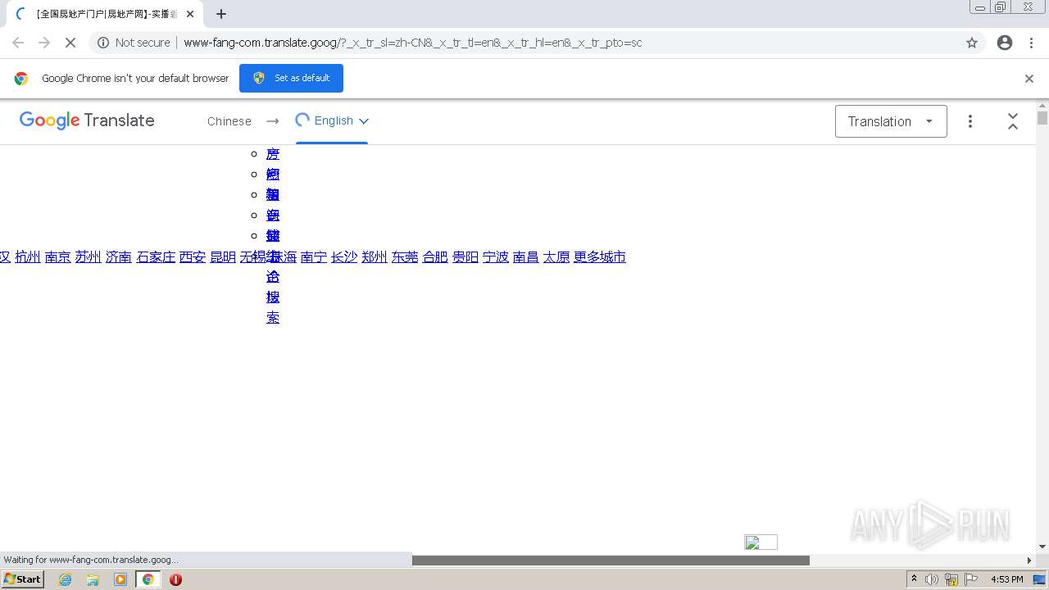Open the 长沙 city link
The height and width of the screenshot is (590, 1049).
pos(344,257)
